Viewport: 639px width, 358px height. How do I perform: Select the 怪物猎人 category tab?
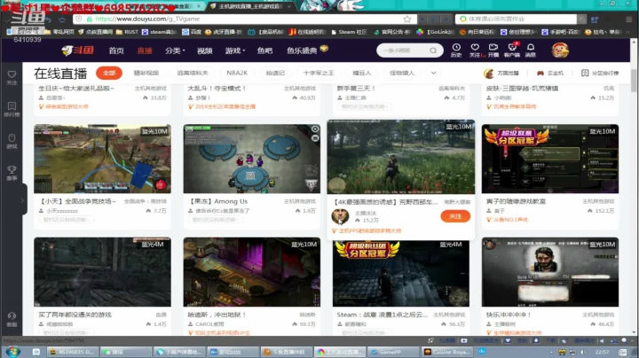[402, 73]
